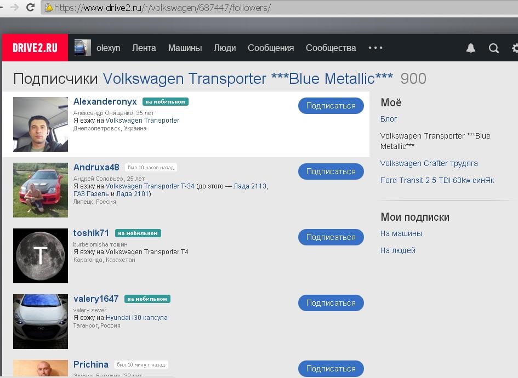The image size is (518, 378).
Task: Subscribe to Prichina
Action: pos(331,369)
